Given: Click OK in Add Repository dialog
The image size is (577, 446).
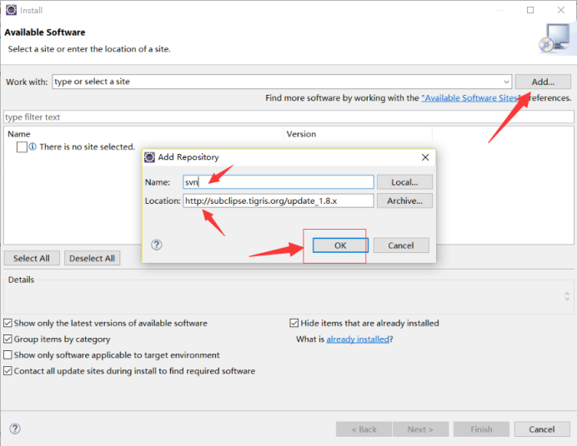Looking at the screenshot, I should (340, 245).
